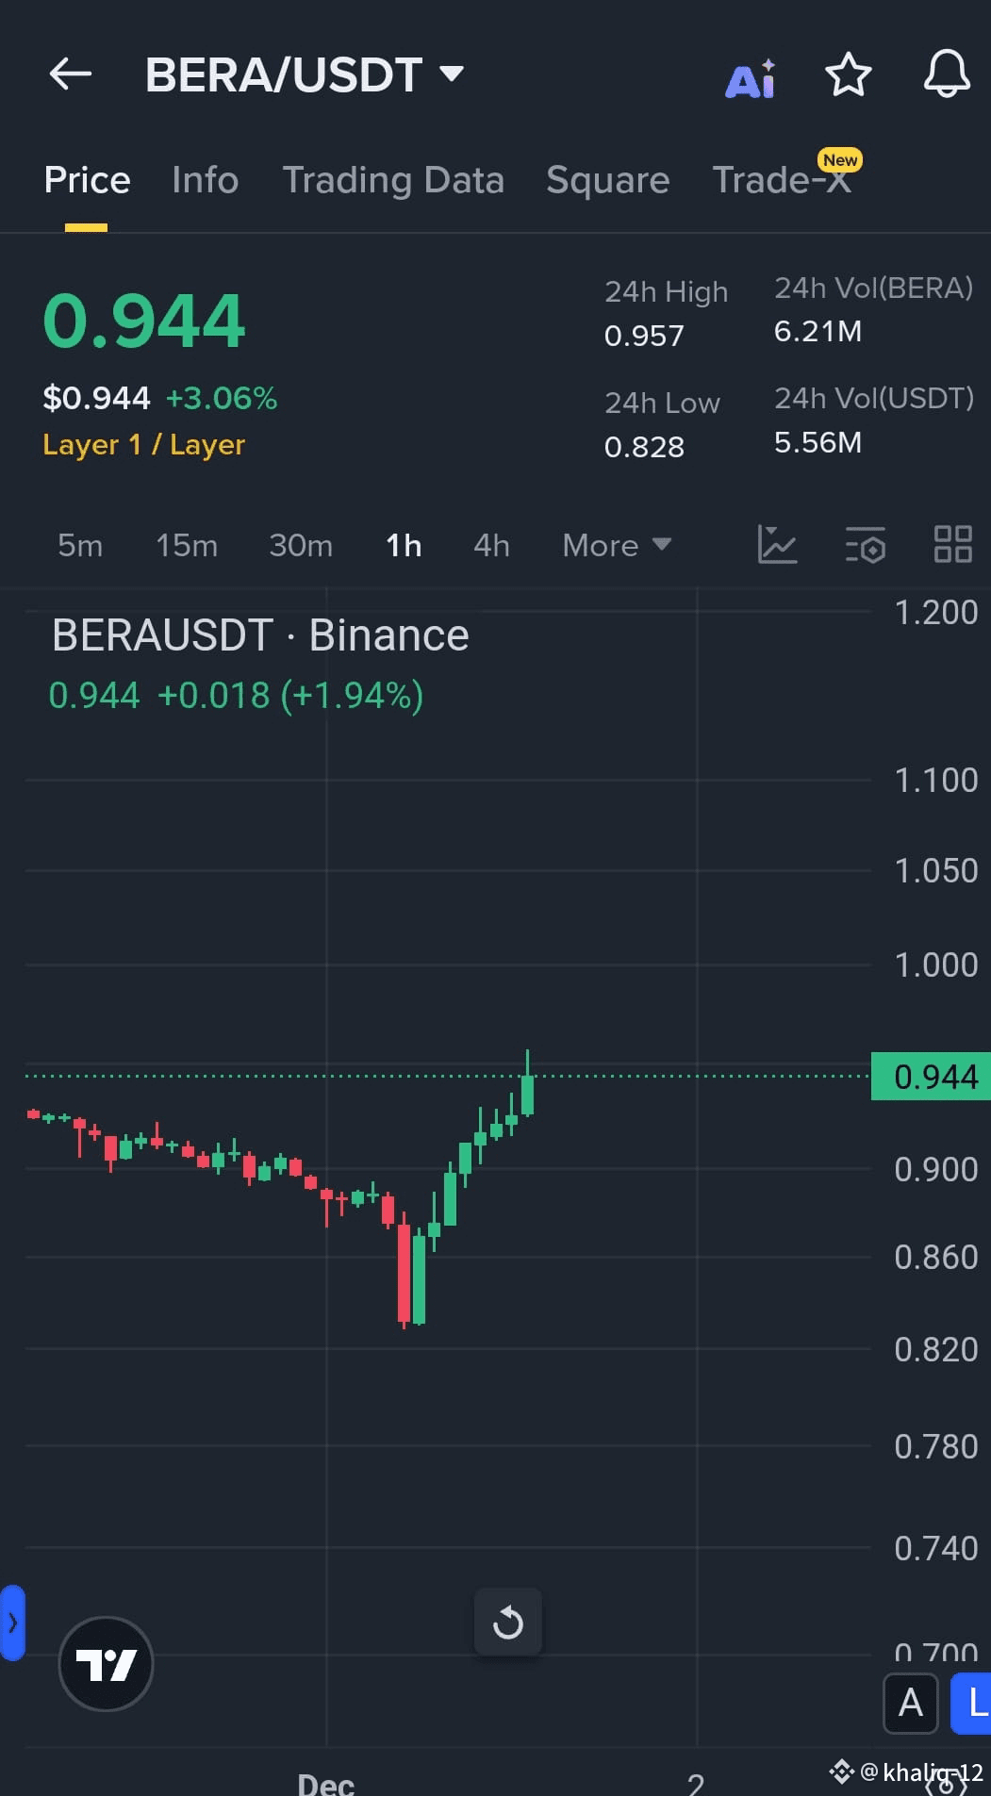The width and height of the screenshot is (991, 1796).
Task: Expand the More timeframes dropdown
Action: pyautogui.click(x=617, y=545)
